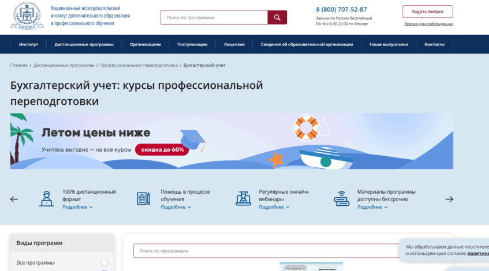Expand "Подробнее" under Помощь в процессе обучения
This screenshot has width=489, height=271.
point(176,207)
